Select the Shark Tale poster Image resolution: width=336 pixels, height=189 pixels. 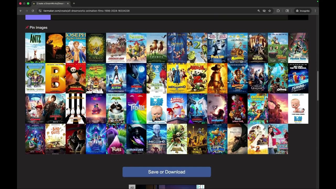(217, 48)
